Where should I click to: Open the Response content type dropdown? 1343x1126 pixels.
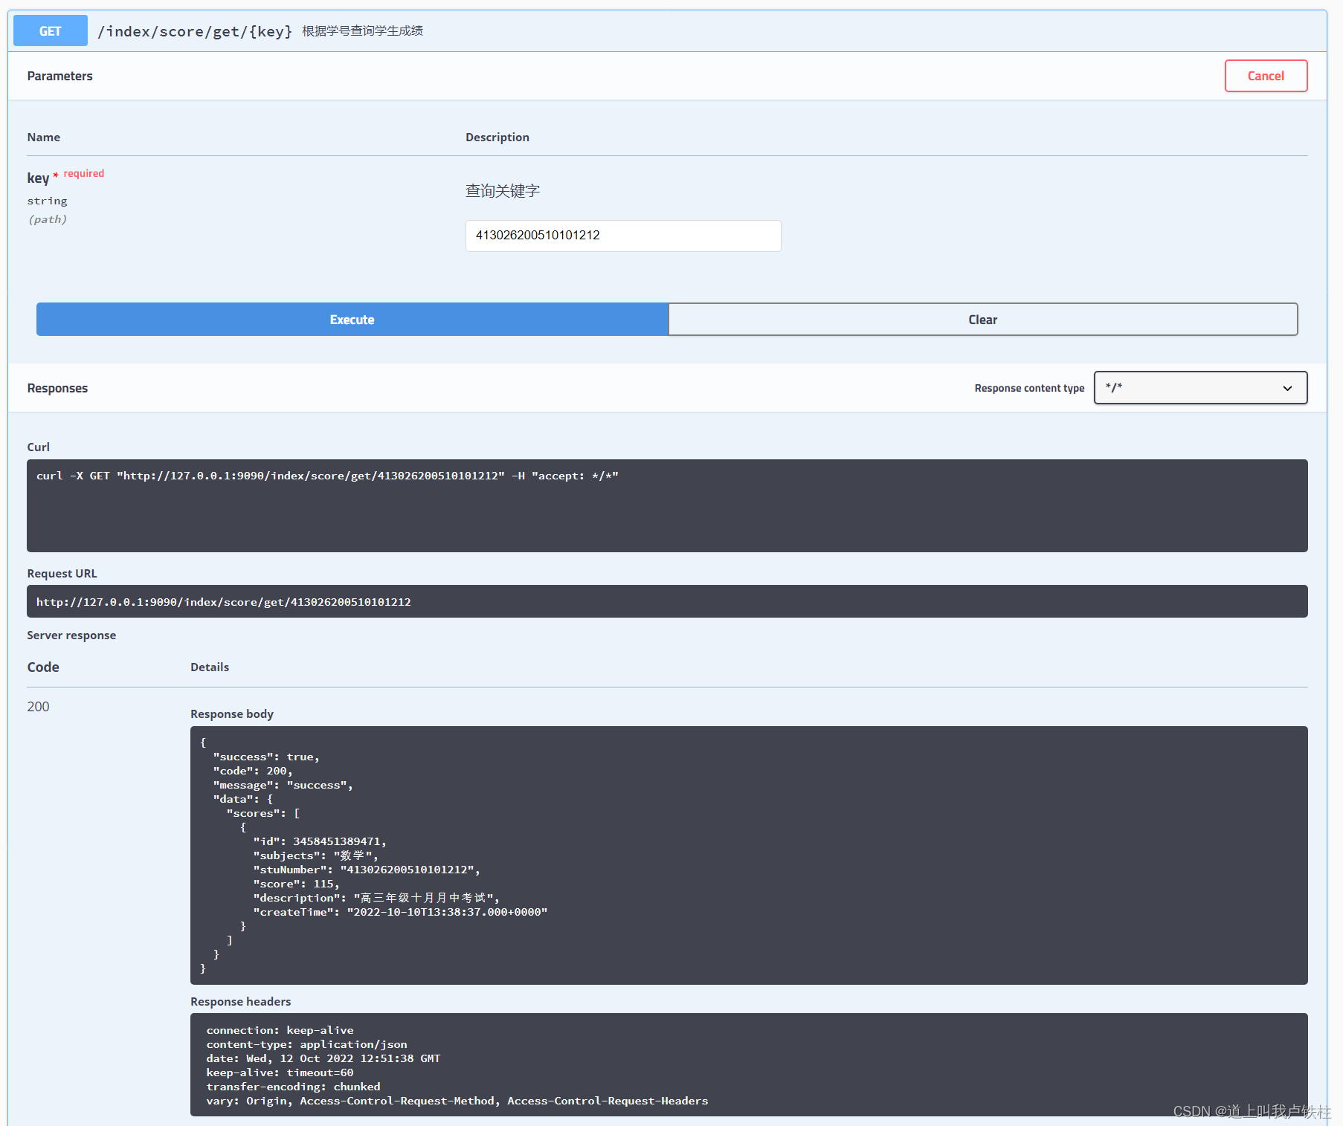click(x=1200, y=388)
